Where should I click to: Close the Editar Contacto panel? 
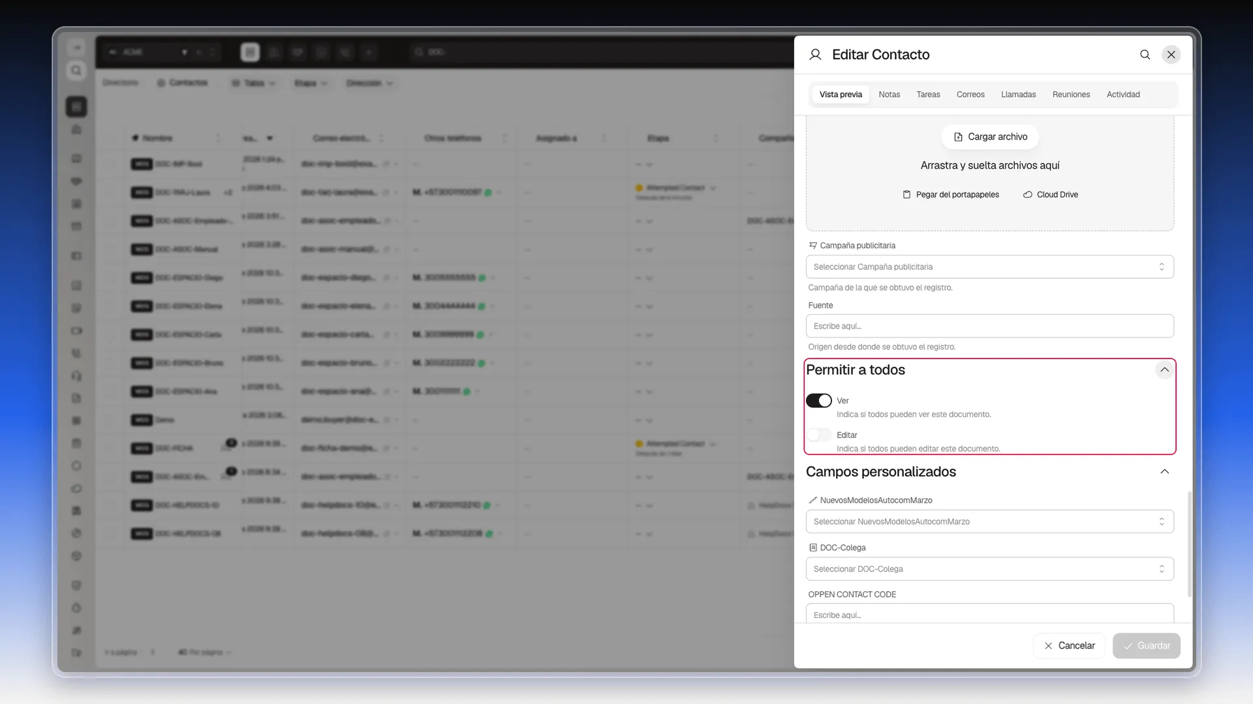click(x=1171, y=55)
